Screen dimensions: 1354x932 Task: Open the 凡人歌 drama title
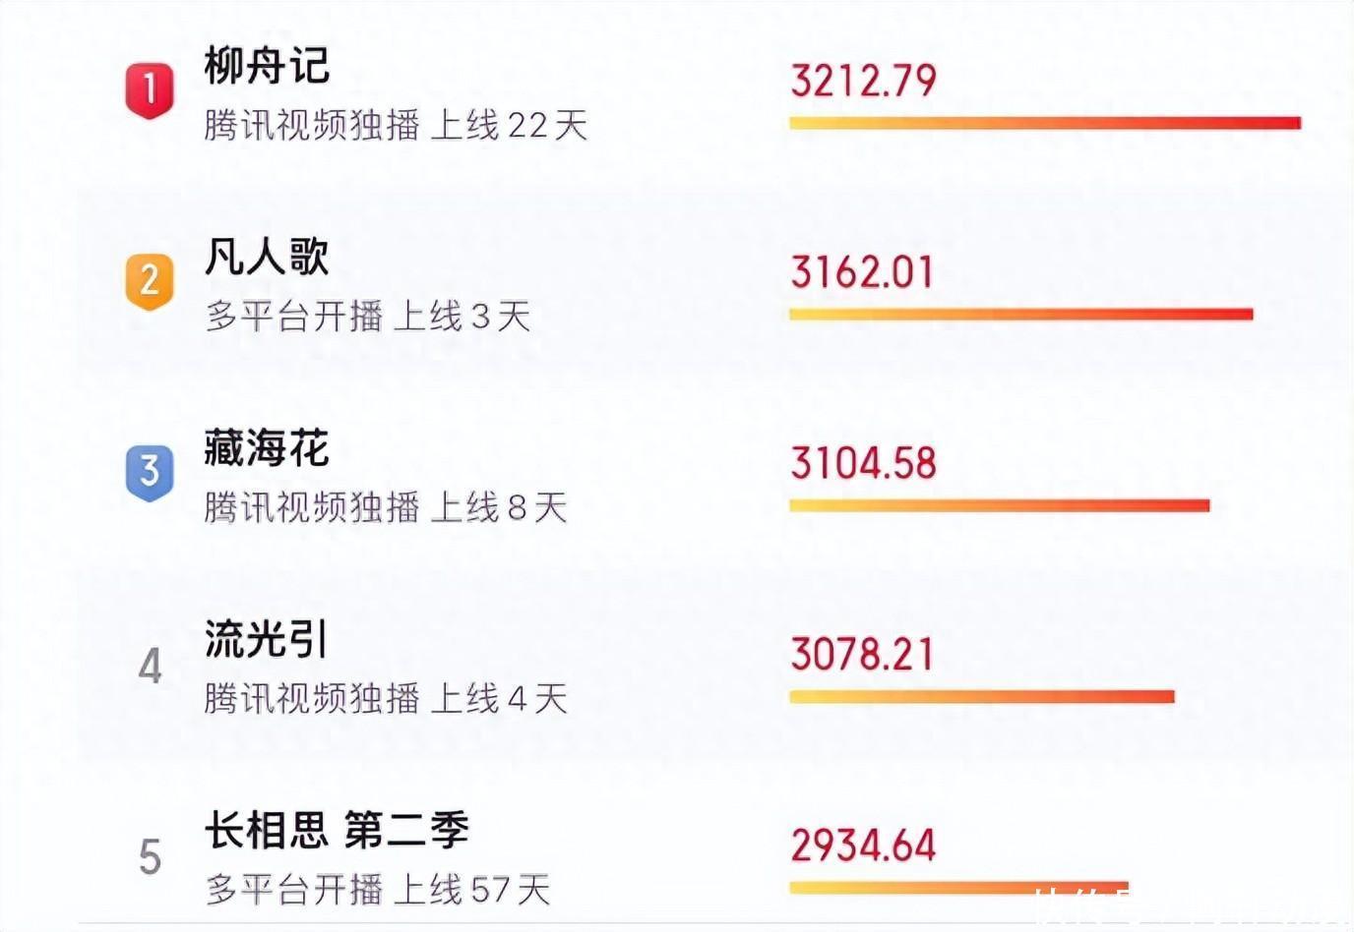pyautogui.click(x=267, y=258)
